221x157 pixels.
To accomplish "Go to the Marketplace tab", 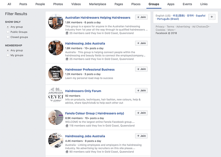I will (x=98, y=4).
